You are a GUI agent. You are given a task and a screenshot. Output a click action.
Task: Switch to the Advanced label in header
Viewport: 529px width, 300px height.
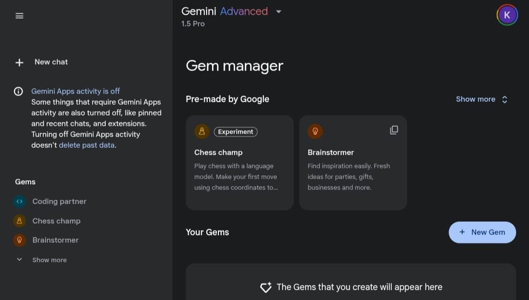tap(244, 11)
